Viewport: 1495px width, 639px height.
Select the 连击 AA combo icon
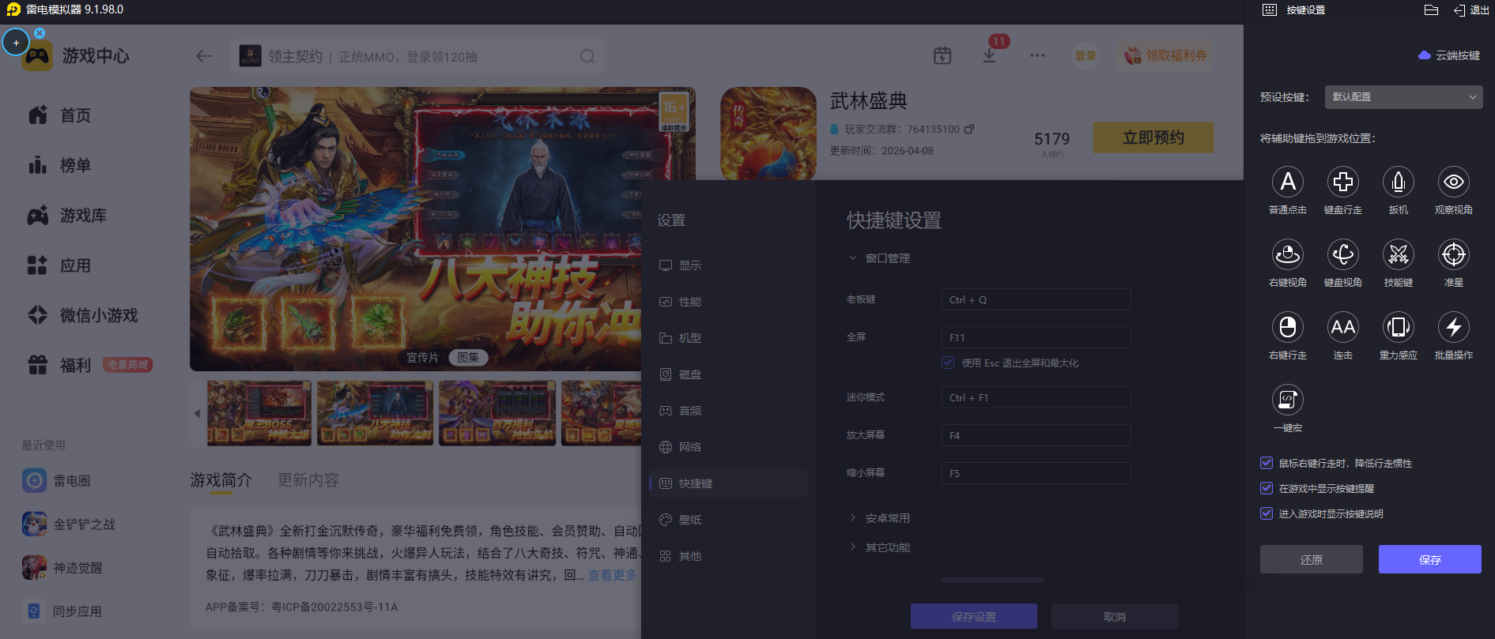click(x=1343, y=327)
